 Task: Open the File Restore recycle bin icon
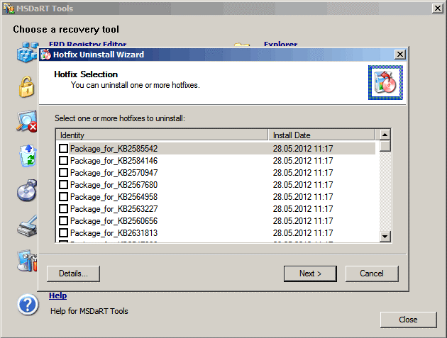(x=28, y=156)
